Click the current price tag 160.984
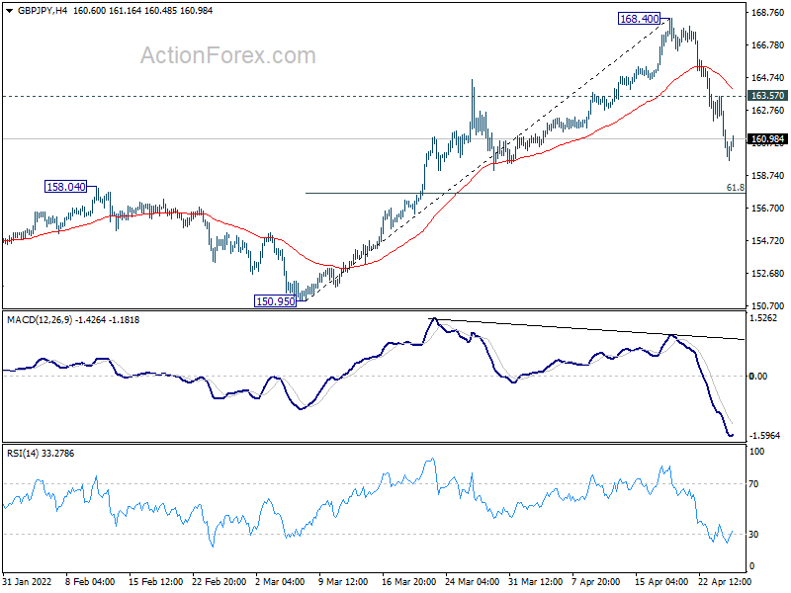Image resolution: width=791 pixels, height=593 pixels. click(x=768, y=139)
